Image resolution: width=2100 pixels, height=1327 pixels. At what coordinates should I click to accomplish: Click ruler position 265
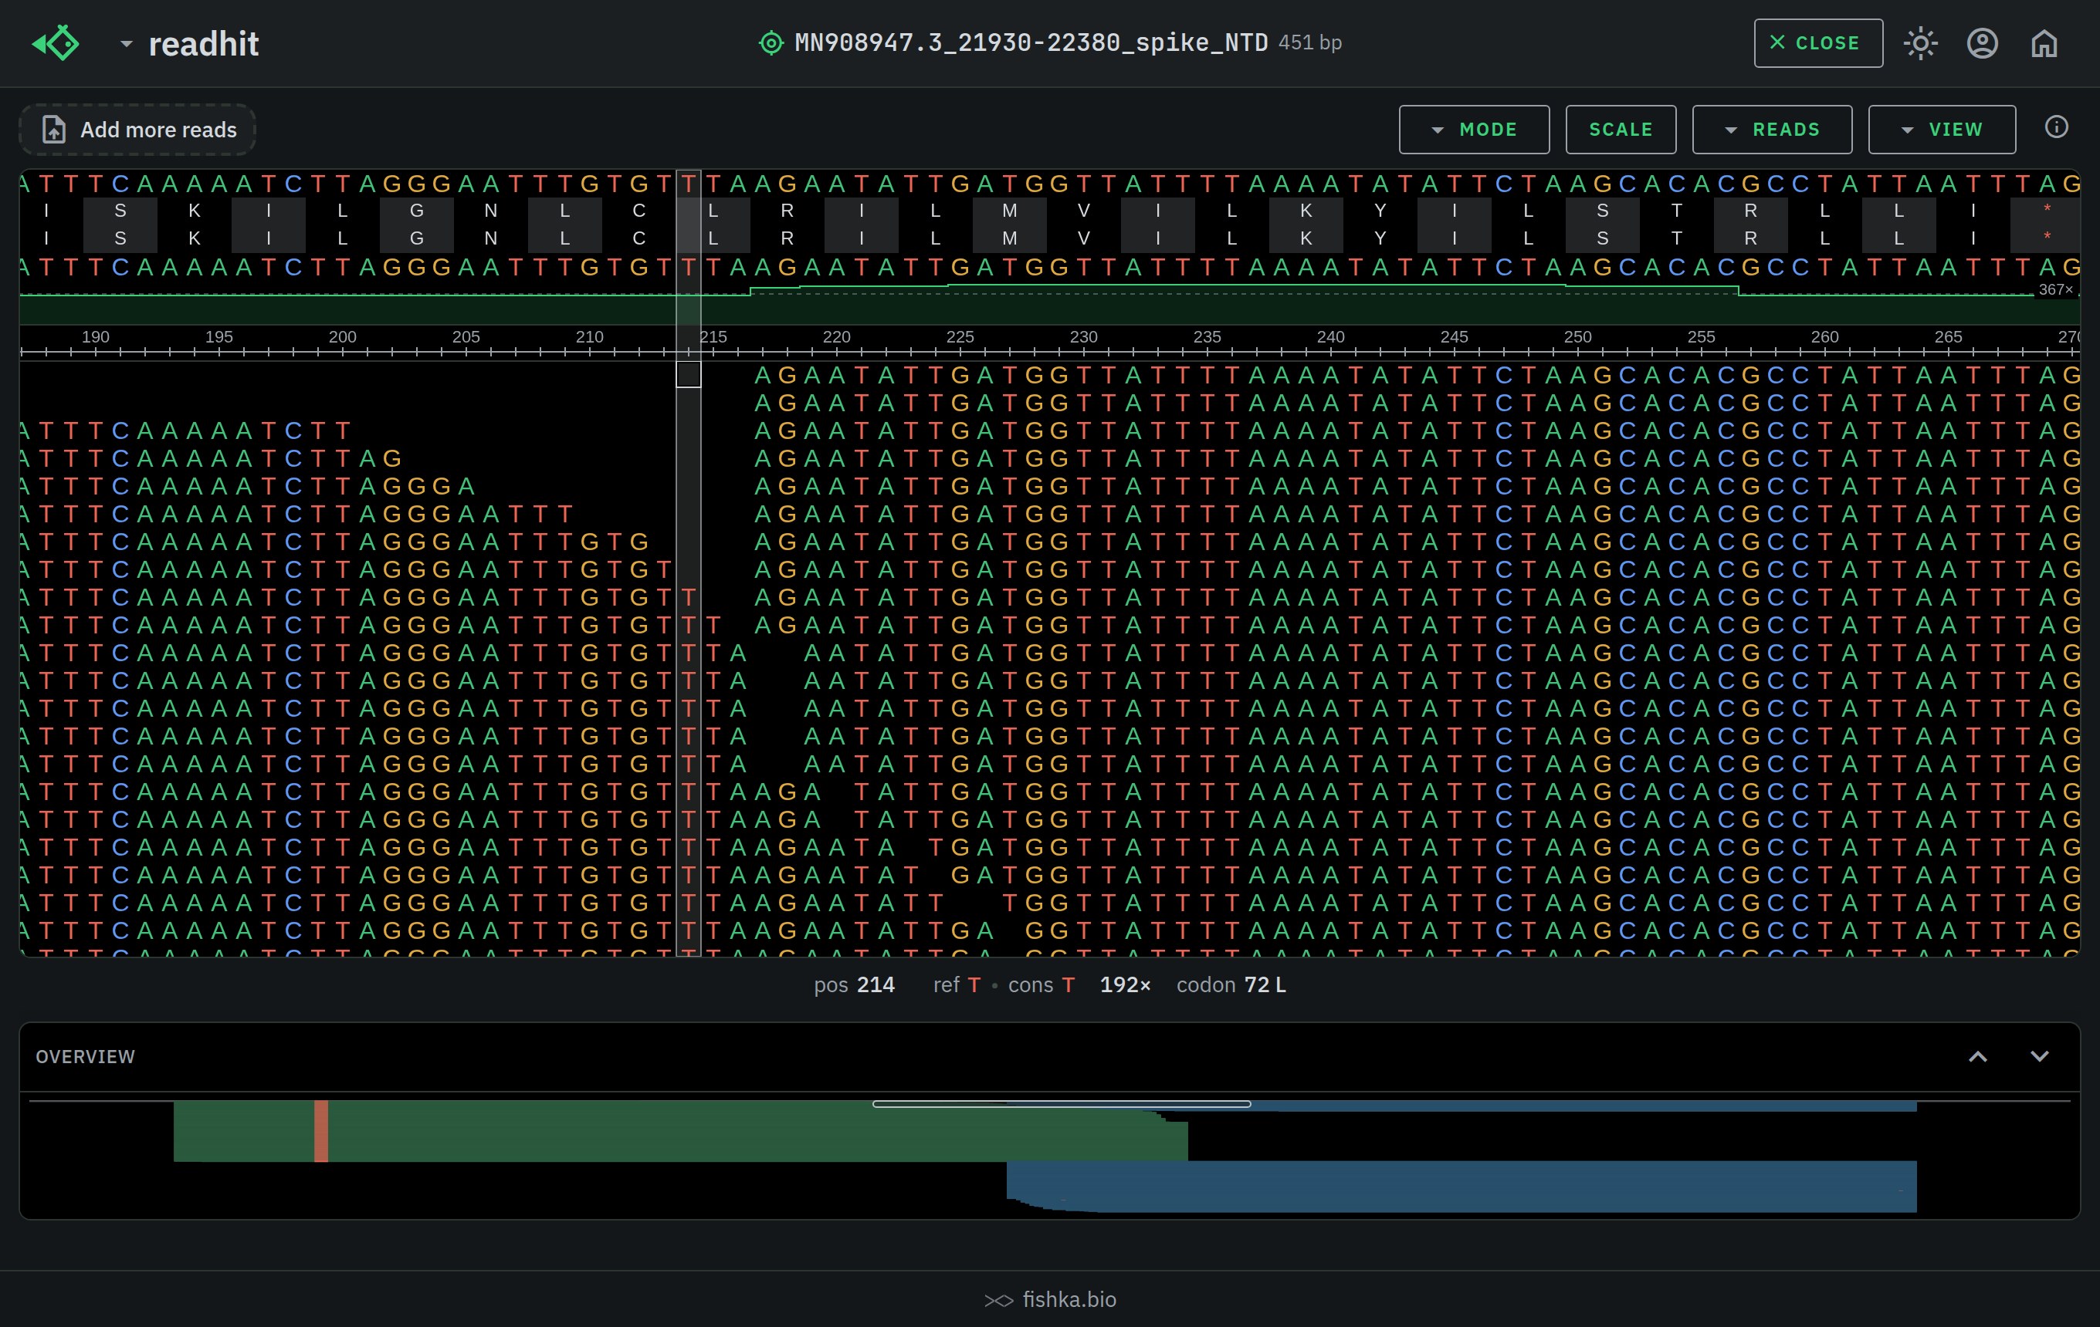coord(1948,336)
